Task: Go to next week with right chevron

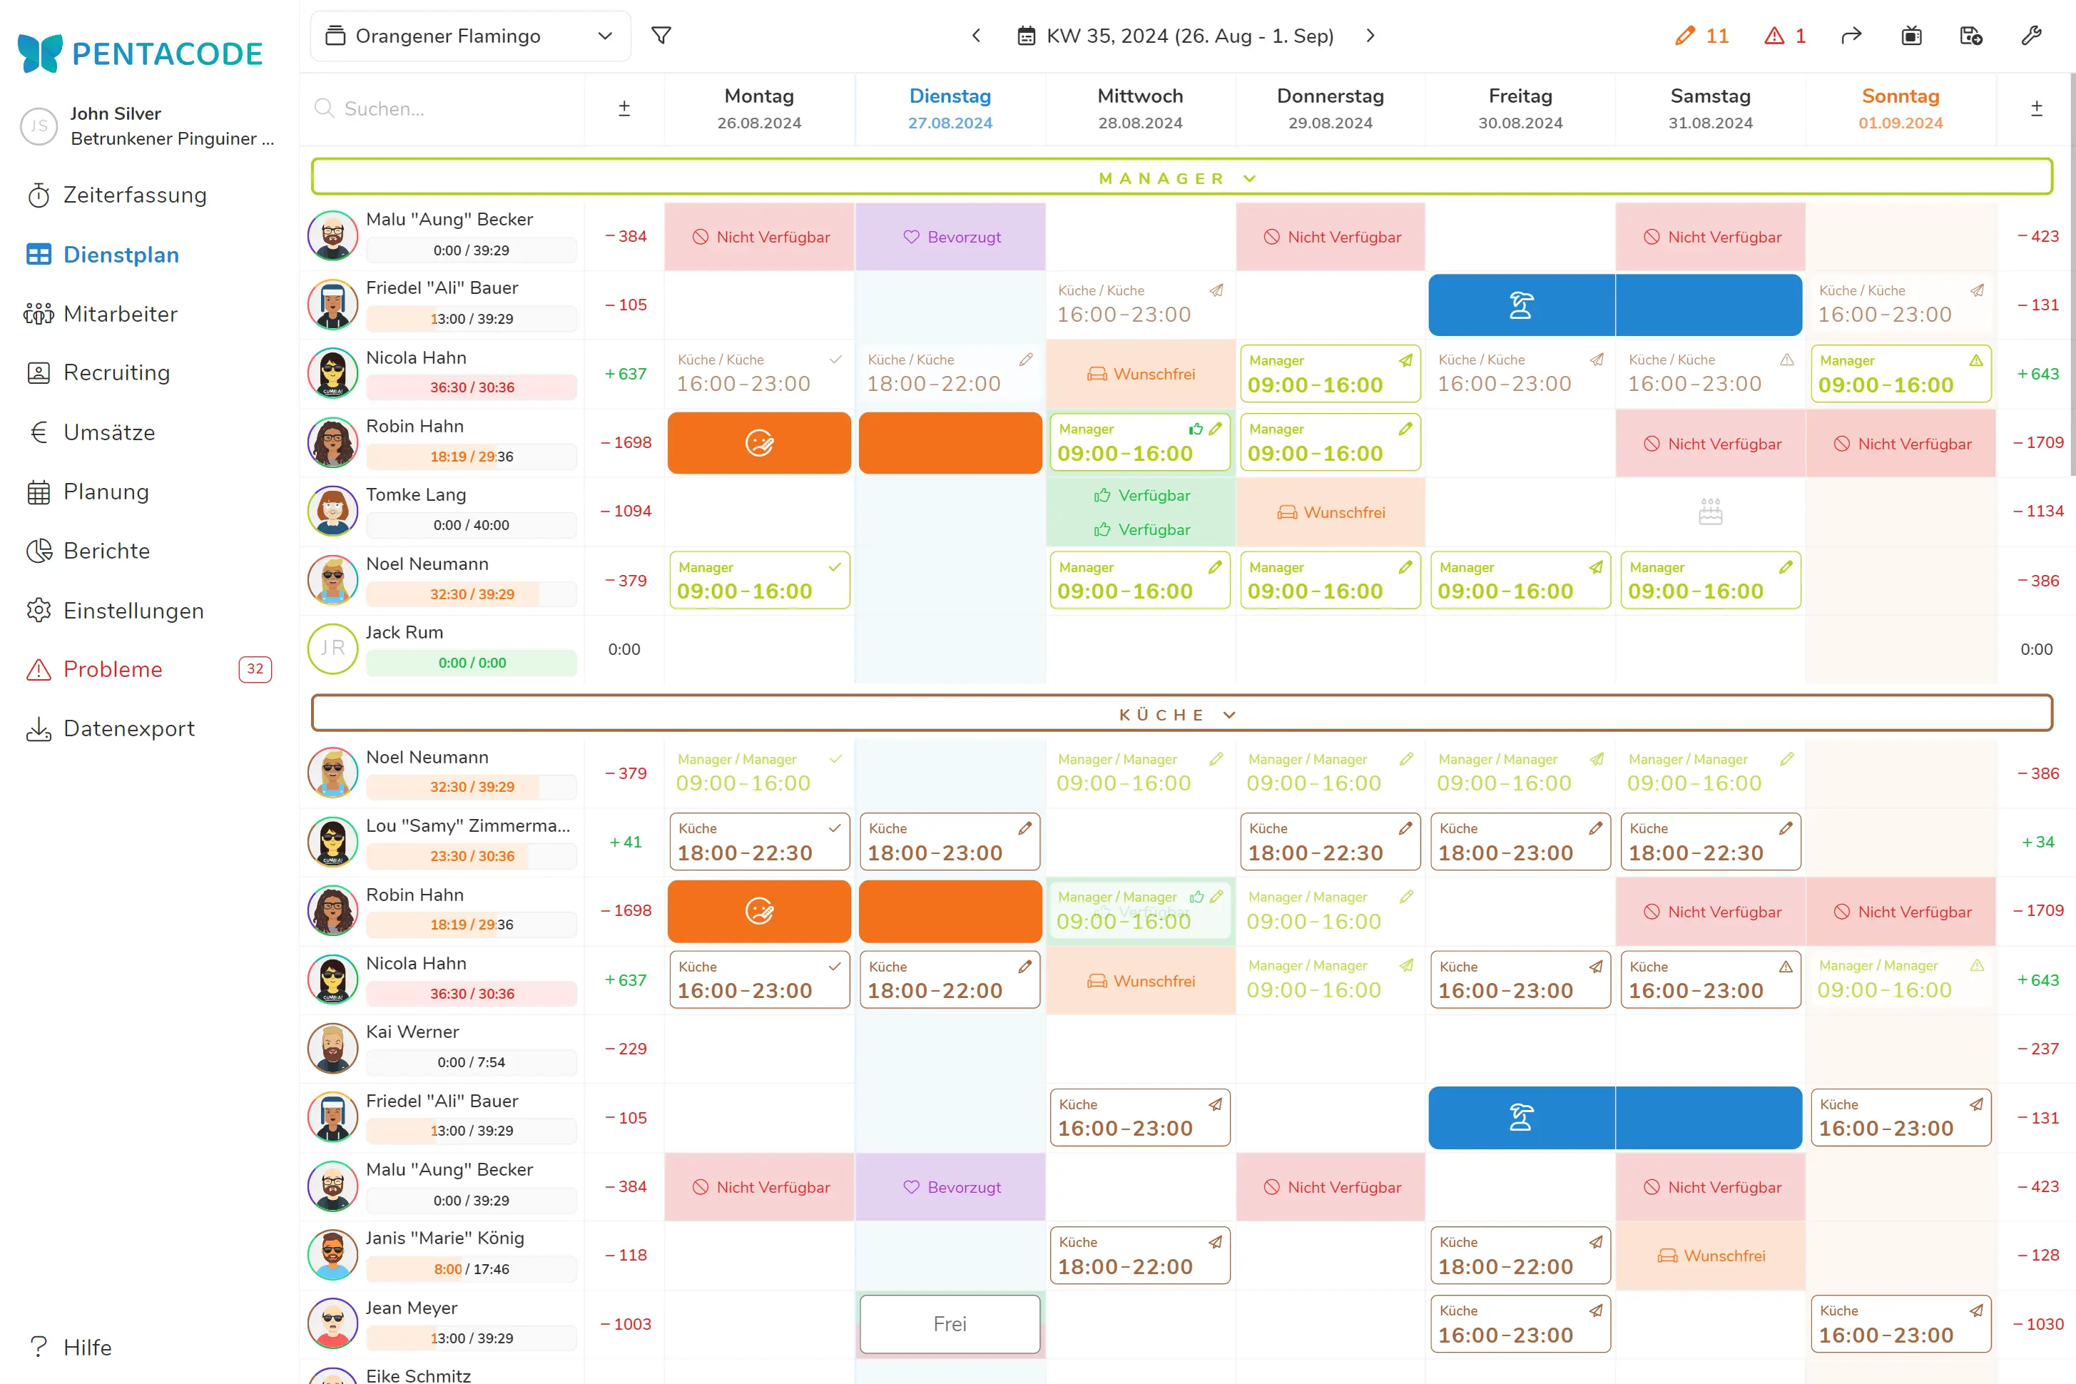Action: [x=1370, y=35]
